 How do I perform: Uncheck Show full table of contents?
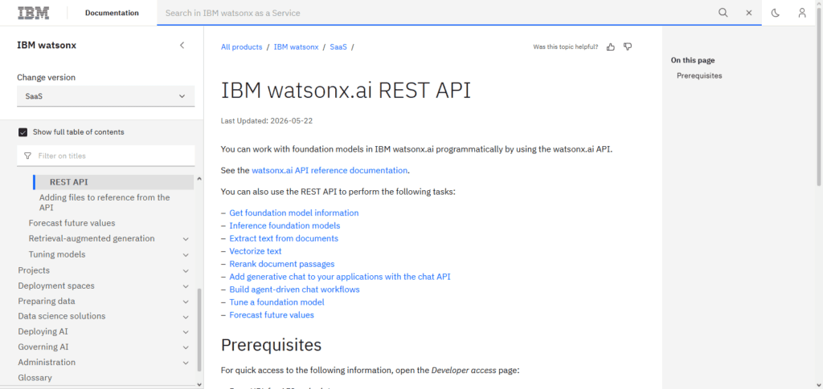point(23,132)
